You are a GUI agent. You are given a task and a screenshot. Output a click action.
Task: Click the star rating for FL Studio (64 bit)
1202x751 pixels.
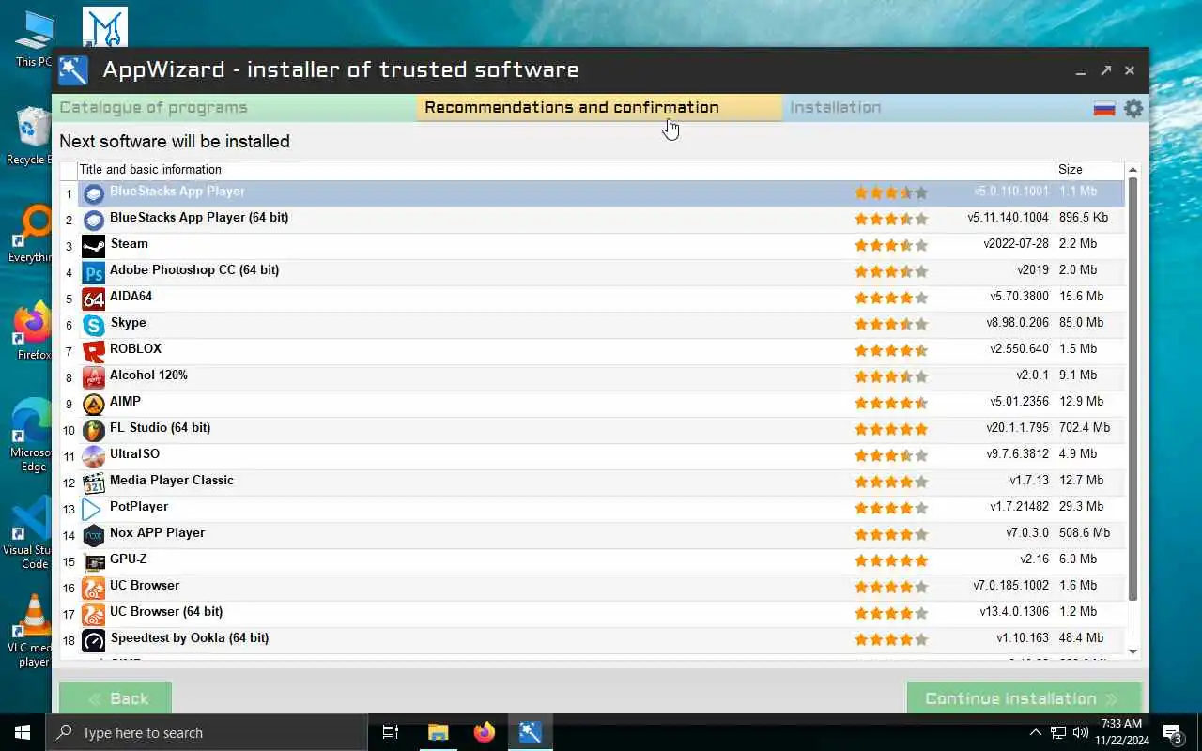[x=890, y=430]
